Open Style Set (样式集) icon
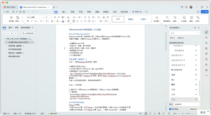 click(x=157, y=18)
